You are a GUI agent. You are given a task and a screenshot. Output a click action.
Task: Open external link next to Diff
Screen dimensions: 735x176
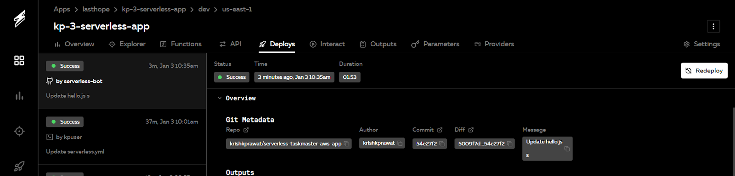471,130
